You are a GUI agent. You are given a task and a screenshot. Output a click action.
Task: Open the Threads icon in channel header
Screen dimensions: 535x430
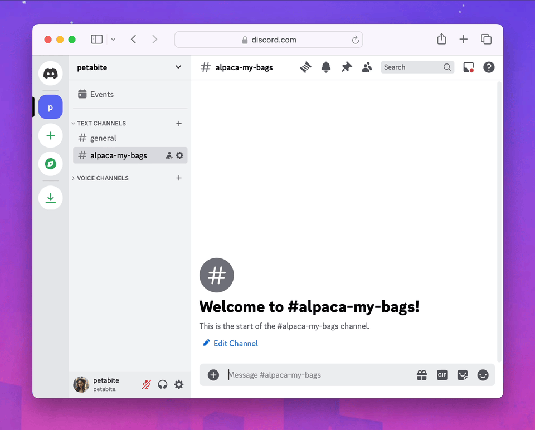(305, 67)
